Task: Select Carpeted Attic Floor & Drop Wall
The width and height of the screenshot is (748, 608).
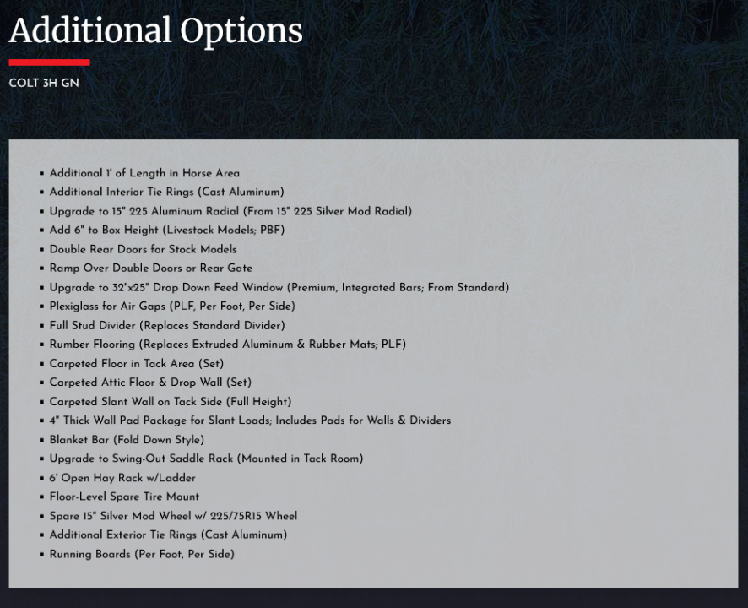Action: 150,383
